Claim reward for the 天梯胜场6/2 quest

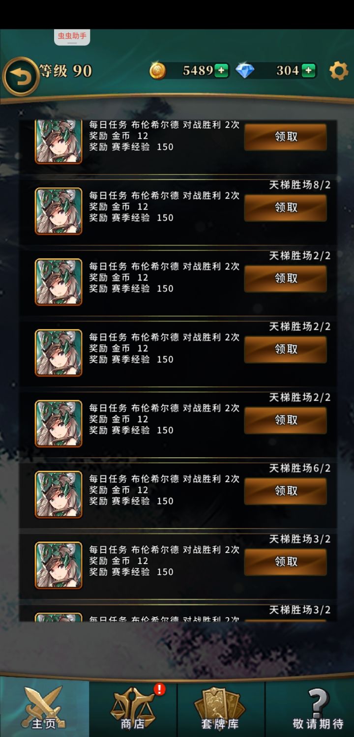coord(286,491)
